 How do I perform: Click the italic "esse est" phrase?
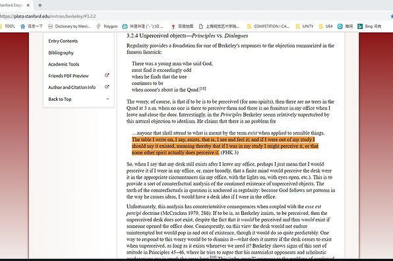pyautogui.click(x=313, y=206)
